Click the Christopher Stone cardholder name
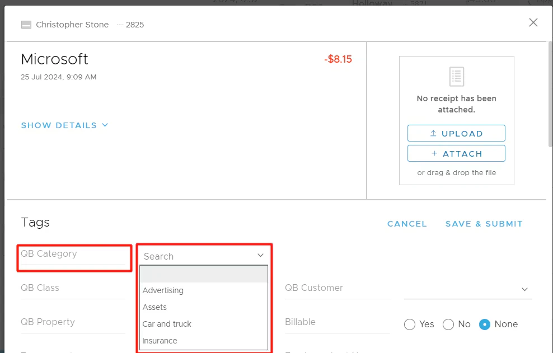 [x=72, y=25]
